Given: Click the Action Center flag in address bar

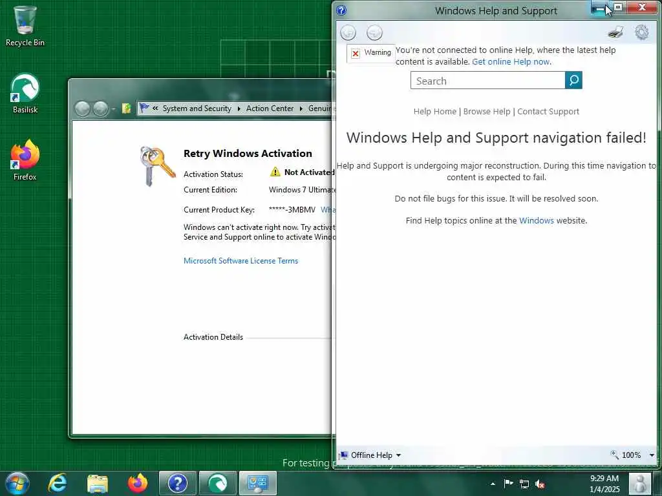Looking at the screenshot, I should click(x=144, y=108).
